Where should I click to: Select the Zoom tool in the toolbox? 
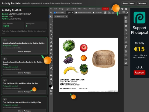(x=51, y=83)
